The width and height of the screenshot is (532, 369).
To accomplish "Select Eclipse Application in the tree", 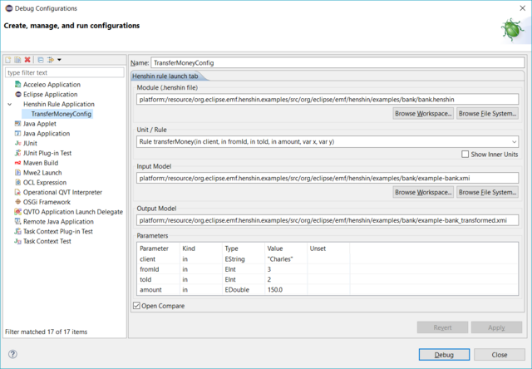I will point(50,94).
